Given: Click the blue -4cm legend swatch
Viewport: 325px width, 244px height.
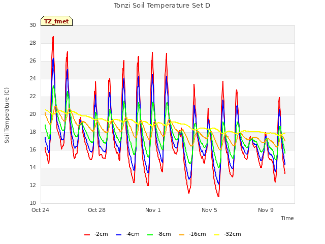Looking at the screenshot, I should point(118,235).
